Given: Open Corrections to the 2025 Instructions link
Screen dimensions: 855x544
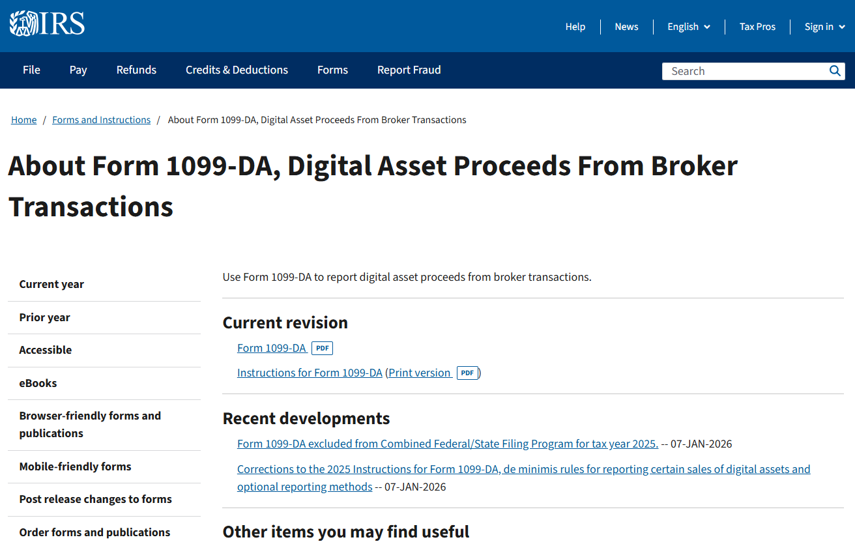Looking at the screenshot, I should 524,478.
